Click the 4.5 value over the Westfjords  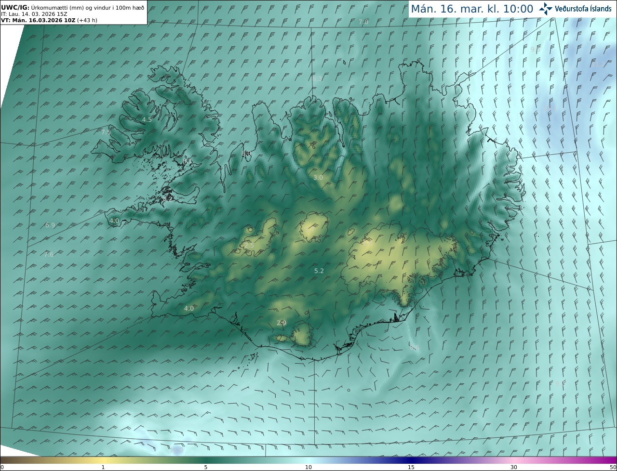147,119
